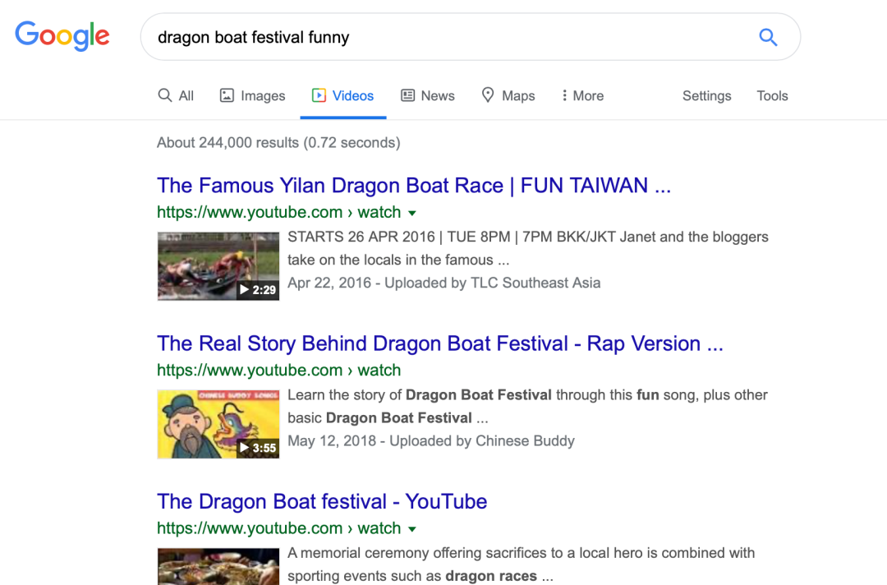
Task: Open the Images tab
Action: 253,96
